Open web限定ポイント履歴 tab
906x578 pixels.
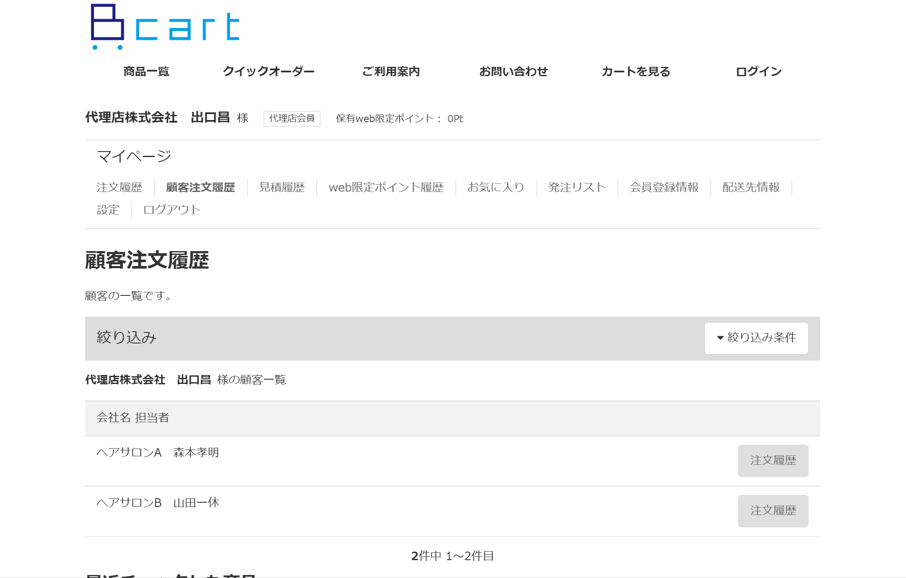click(386, 187)
